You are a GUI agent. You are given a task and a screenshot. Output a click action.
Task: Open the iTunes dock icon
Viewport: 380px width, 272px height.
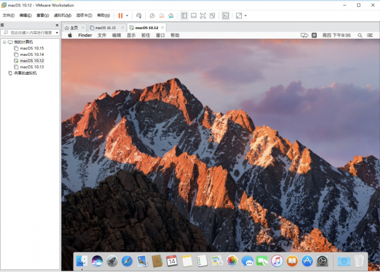click(277, 261)
